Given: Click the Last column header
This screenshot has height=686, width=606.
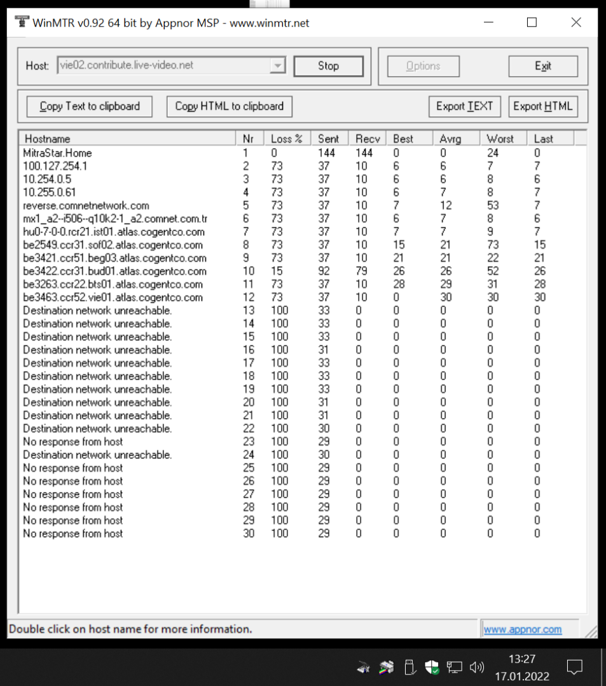Looking at the screenshot, I should 551,138.
